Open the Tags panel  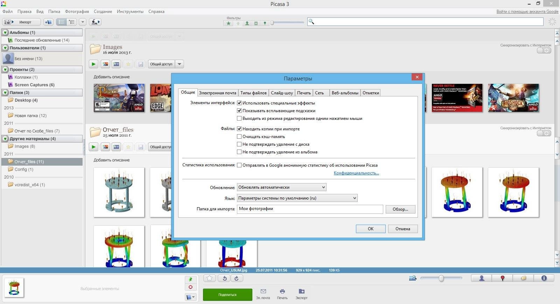[523, 278]
